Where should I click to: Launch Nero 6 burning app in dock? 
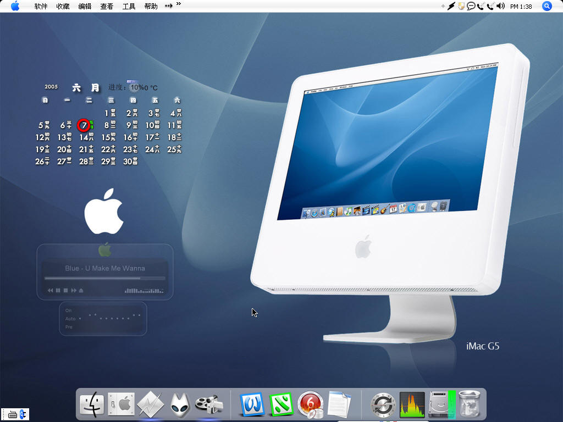click(310, 405)
